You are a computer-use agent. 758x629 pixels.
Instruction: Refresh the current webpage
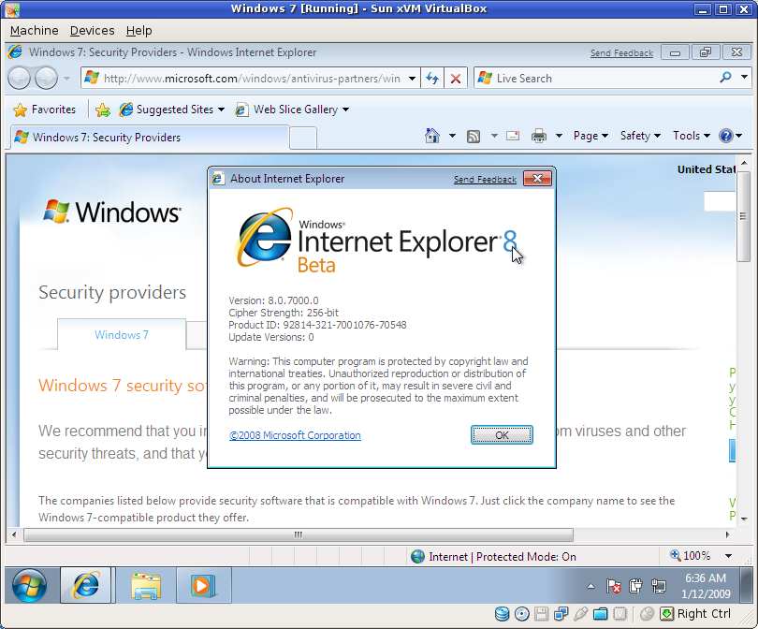431,78
